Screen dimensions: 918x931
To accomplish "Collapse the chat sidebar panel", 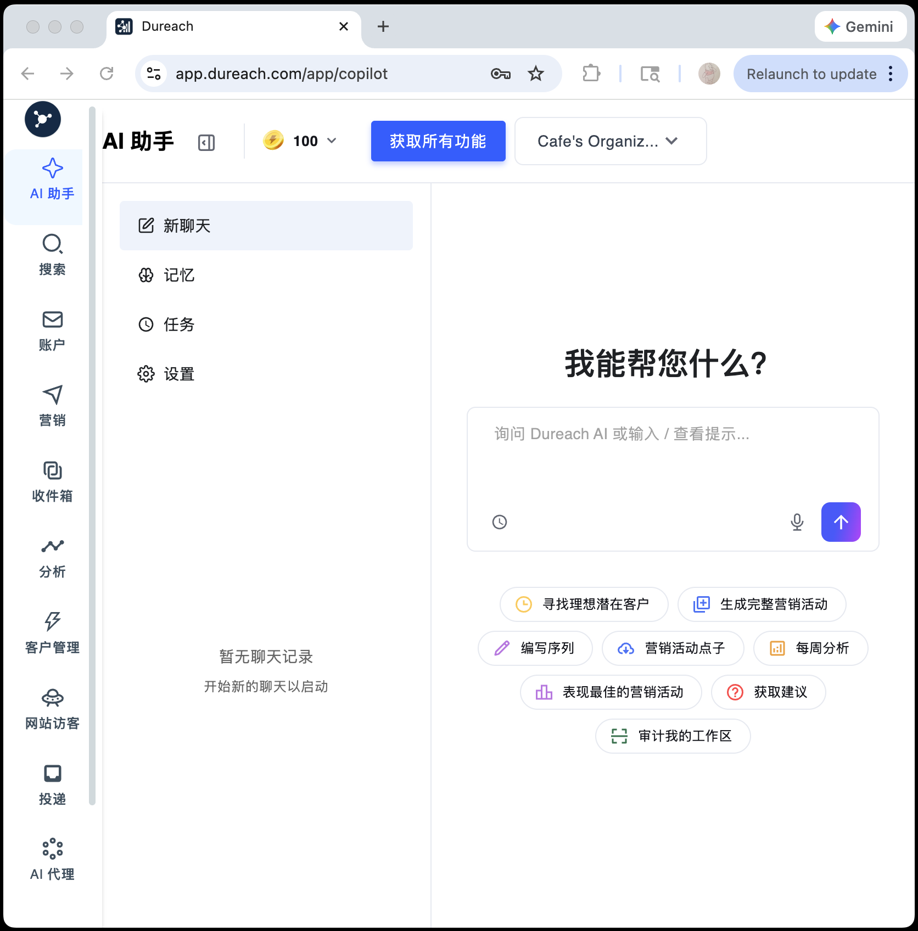I will 206,142.
